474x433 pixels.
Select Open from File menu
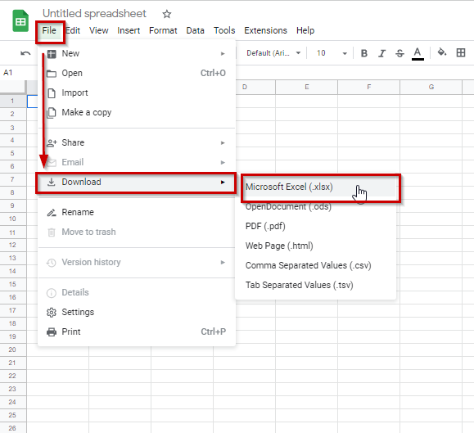pos(137,74)
